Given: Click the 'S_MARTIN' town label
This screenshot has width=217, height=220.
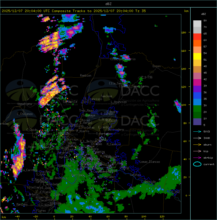Looking at the screenshot, I should [x=98, y=152].
